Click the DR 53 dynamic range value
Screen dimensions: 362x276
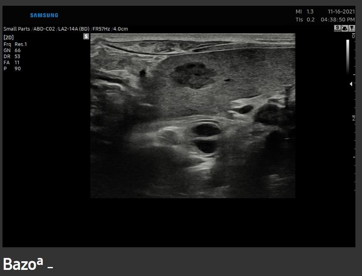[12, 56]
